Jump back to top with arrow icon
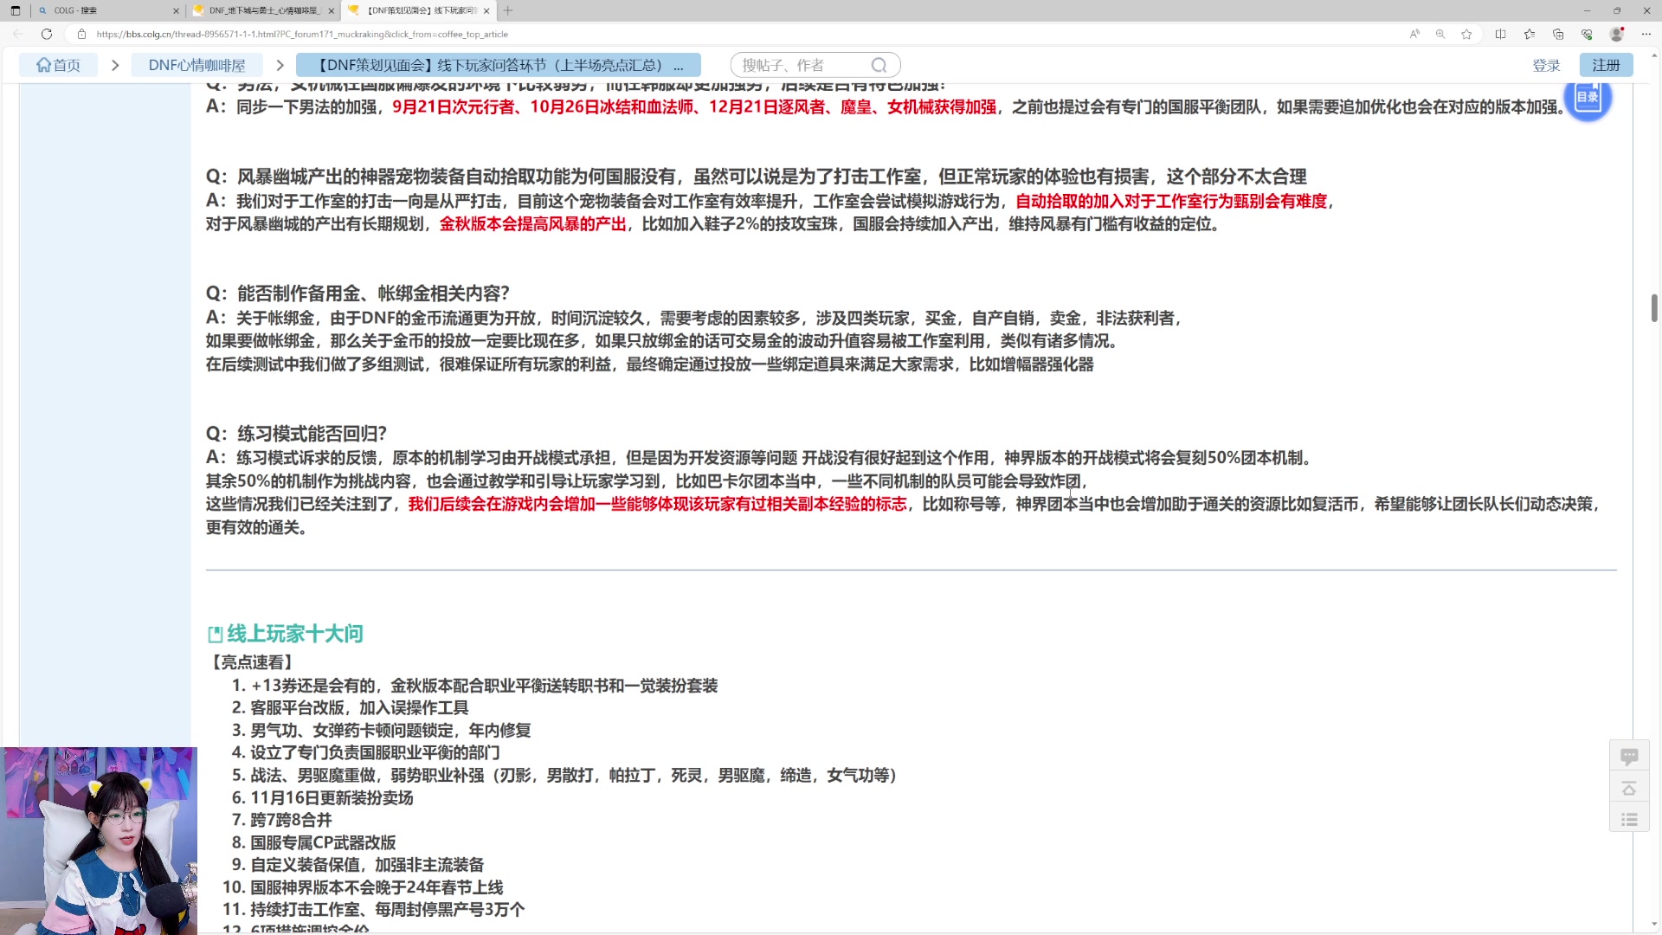 (x=1629, y=788)
